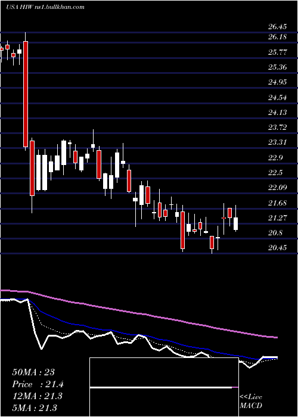Click the 26.18 price axis label
Viewport: 298px width, 417px height.
tap(277, 37)
